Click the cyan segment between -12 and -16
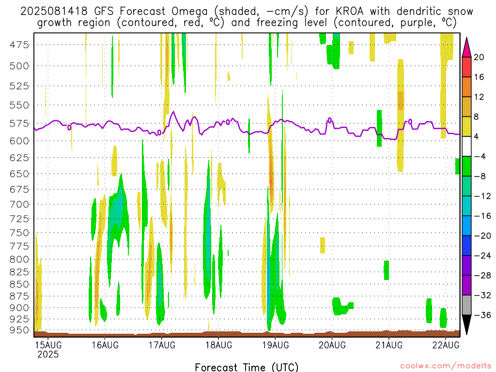The width and height of the screenshot is (496, 372). point(466,206)
